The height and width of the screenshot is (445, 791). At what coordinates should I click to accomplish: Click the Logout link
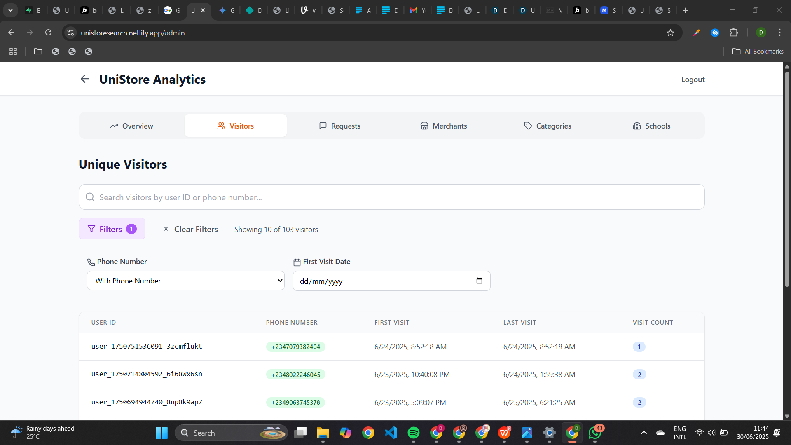tap(693, 80)
